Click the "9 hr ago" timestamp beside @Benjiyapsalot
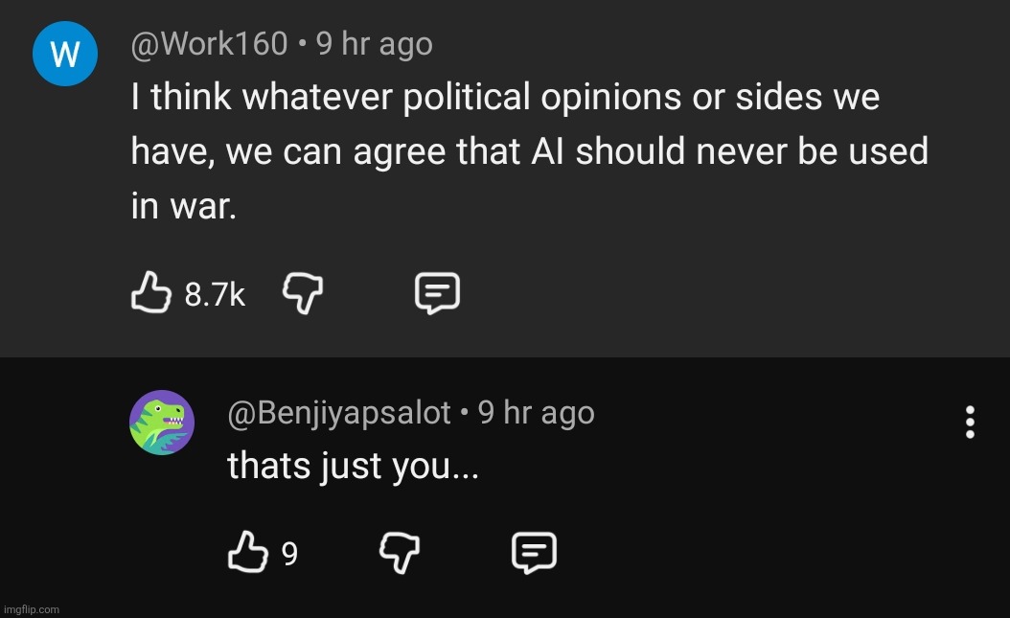 [537, 413]
